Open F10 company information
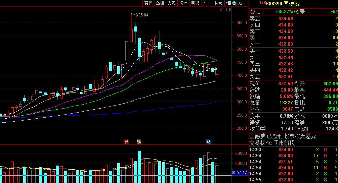The image size is (338, 183). click(207, 3)
